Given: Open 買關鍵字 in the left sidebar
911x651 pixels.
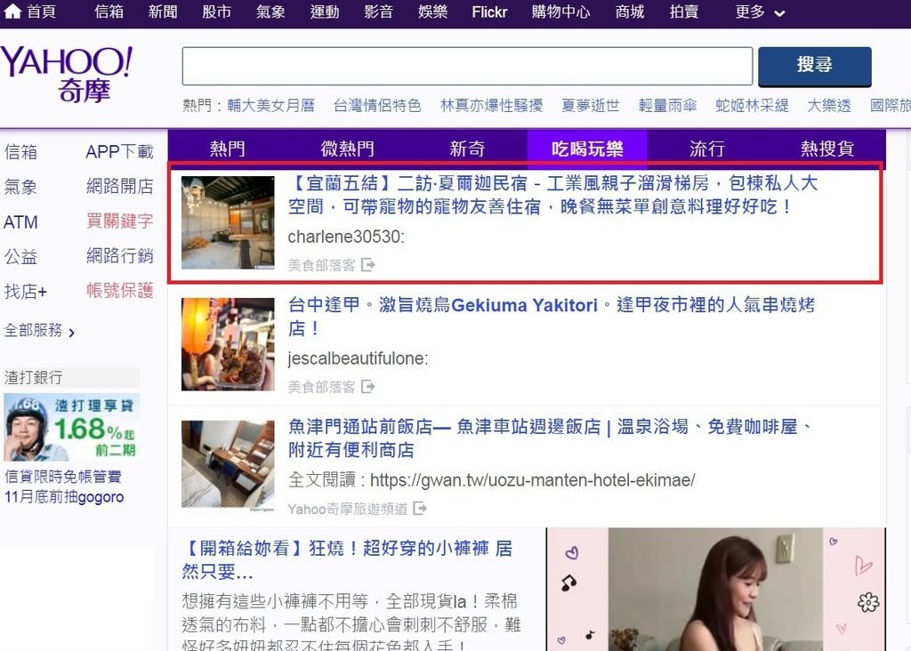Looking at the screenshot, I should tap(120, 221).
